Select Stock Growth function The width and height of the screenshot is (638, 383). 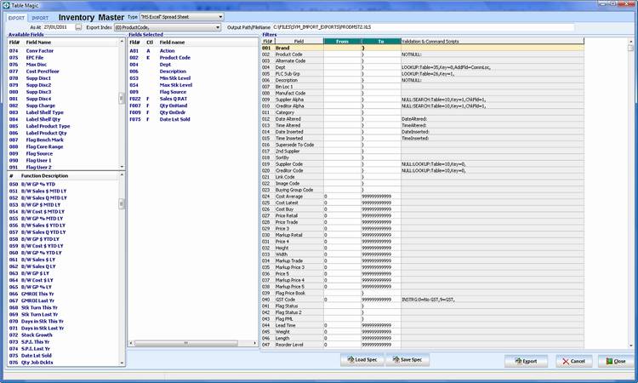pos(37,335)
